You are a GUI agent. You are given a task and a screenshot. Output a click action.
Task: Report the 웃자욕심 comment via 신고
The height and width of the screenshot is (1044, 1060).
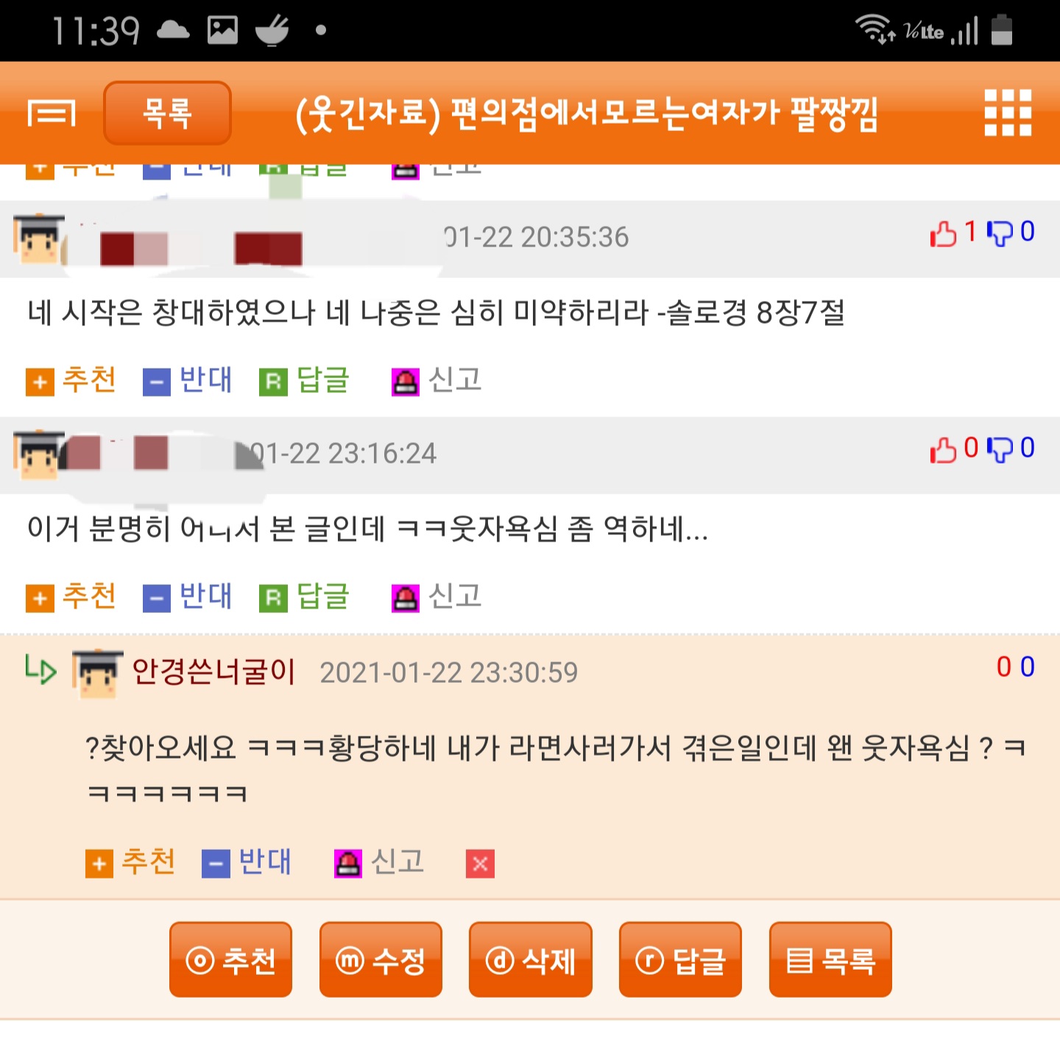(437, 597)
